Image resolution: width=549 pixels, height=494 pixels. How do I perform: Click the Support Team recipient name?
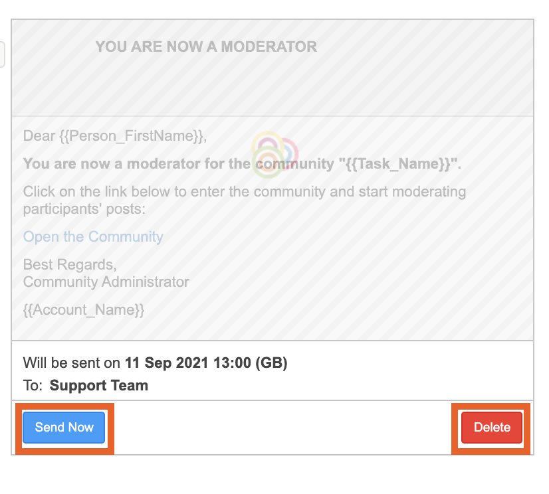99,386
